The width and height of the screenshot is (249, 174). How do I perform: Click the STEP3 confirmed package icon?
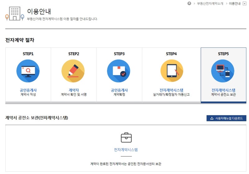pos(119,71)
